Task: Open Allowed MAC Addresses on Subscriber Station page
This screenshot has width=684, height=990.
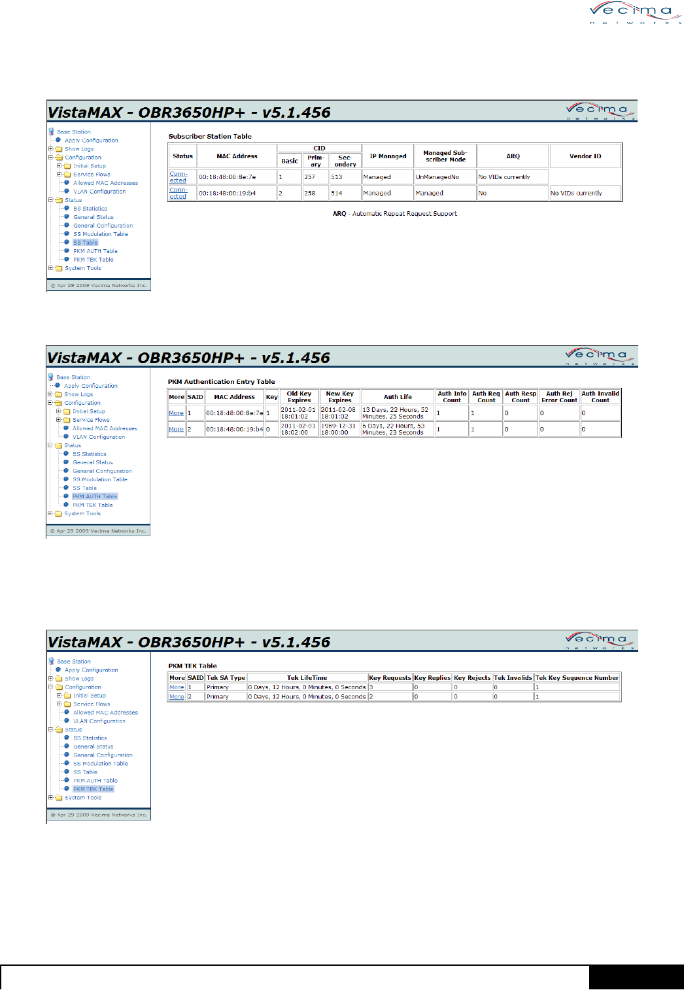Action: coord(105,183)
